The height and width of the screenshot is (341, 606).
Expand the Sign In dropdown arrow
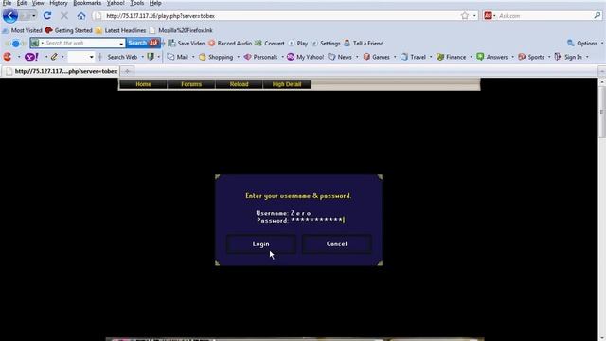(587, 57)
